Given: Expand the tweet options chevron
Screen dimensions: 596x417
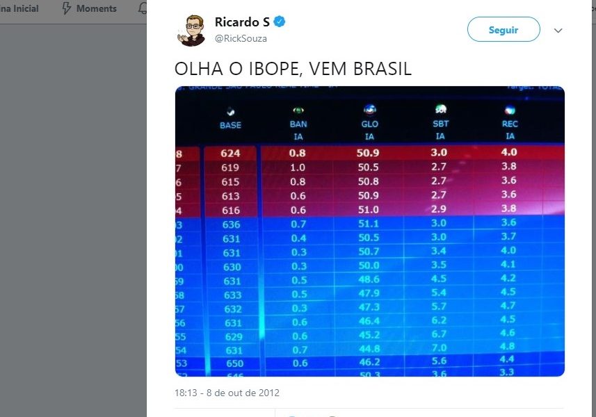Looking at the screenshot, I should [x=558, y=31].
